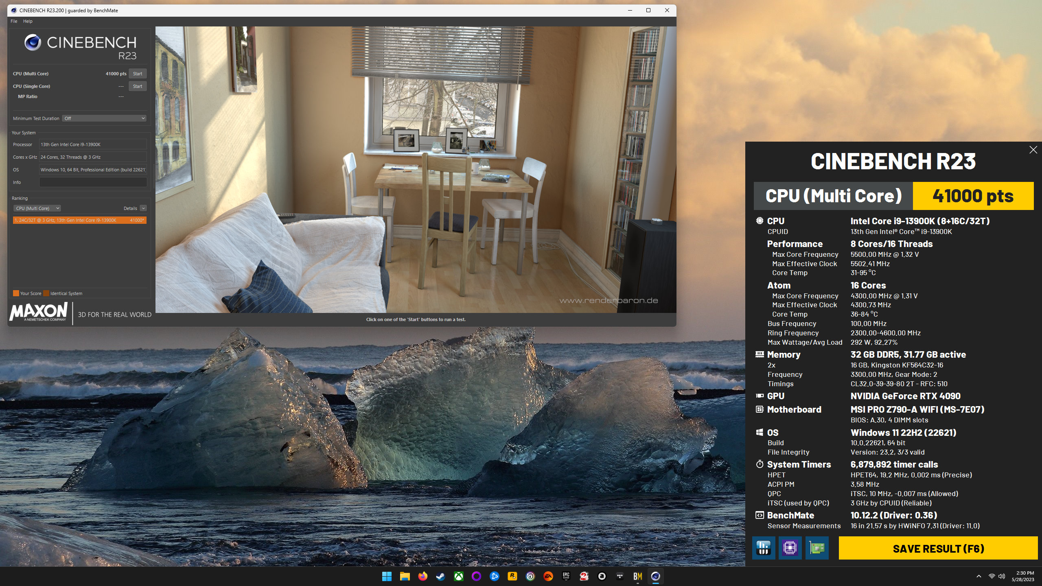Open the volume control tray icon
The width and height of the screenshot is (1042, 586).
coord(1002,576)
